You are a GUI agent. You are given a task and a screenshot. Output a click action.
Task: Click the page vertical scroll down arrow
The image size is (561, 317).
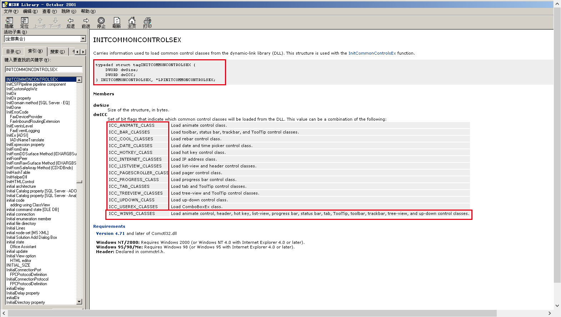coord(557,306)
